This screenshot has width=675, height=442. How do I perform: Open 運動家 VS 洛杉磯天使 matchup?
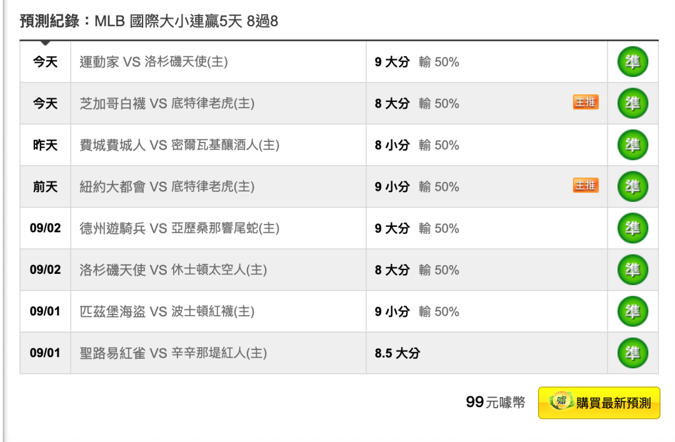154,62
